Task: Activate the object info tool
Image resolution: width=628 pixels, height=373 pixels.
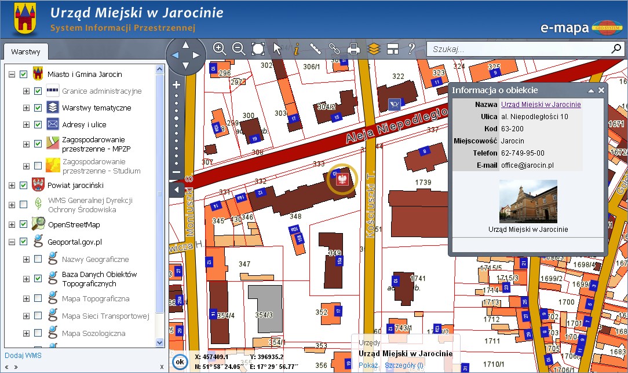Action: [x=296, y=49]
